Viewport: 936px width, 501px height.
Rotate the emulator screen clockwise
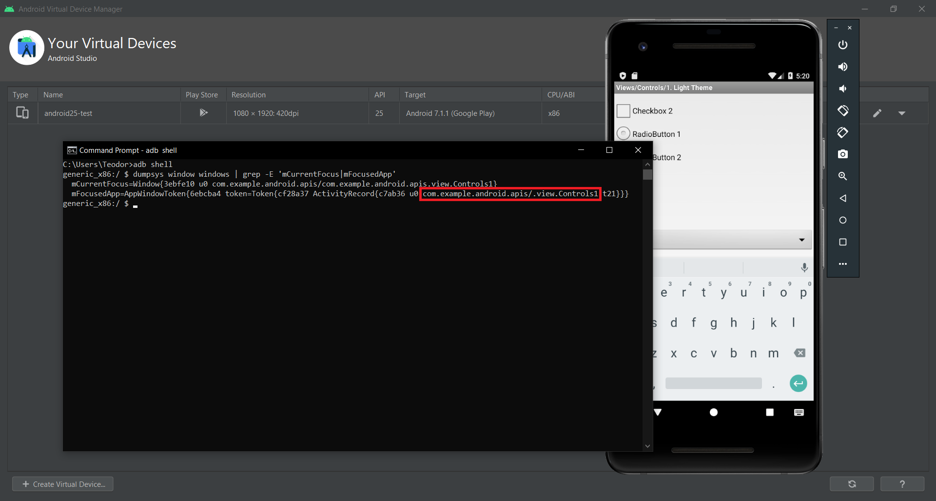[x=843, y=132]
